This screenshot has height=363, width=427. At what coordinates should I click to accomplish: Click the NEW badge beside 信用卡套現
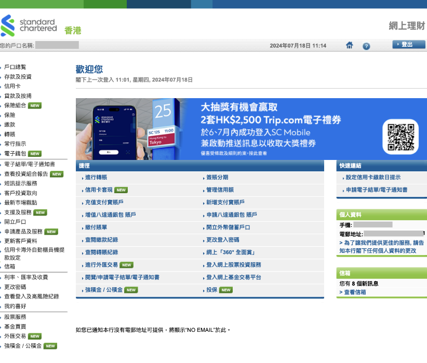tap(121, 190)
